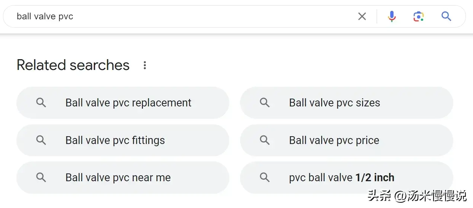Click the 头条 @汤米慢慢说 watermark
The height and width of the screenshot is (208, 473).
click(417, 195)
